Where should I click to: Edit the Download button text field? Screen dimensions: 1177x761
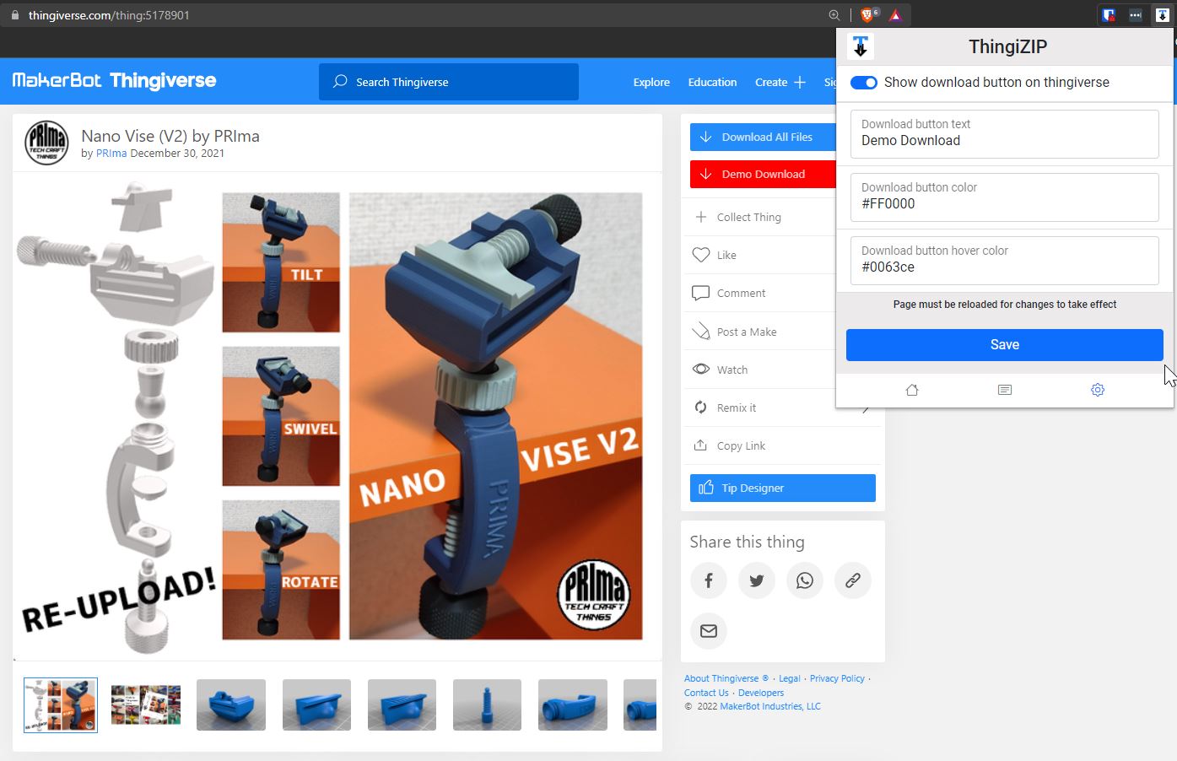pyautogui.click(x=1004, y=133)
